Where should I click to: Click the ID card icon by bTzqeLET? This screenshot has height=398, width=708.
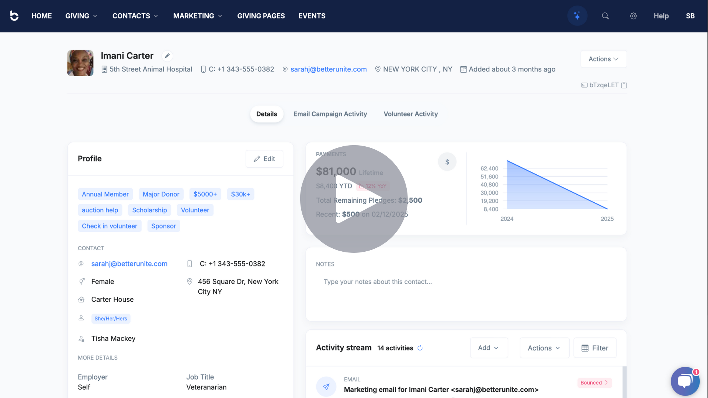tap(584, 85)
